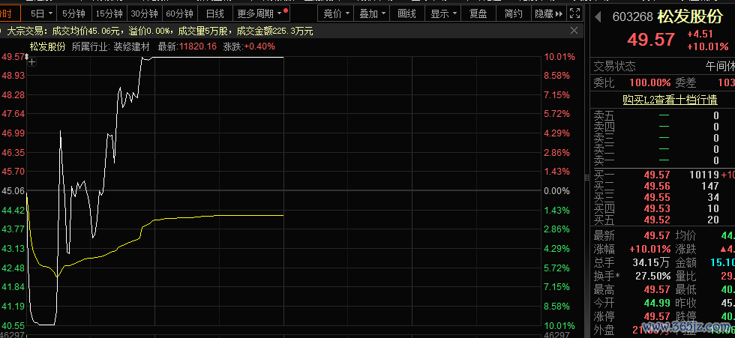Image resolution: width=735 pixels, height=338 pixels.
Task: Click the +4.51 change value
Action: [x=700, y=34]
